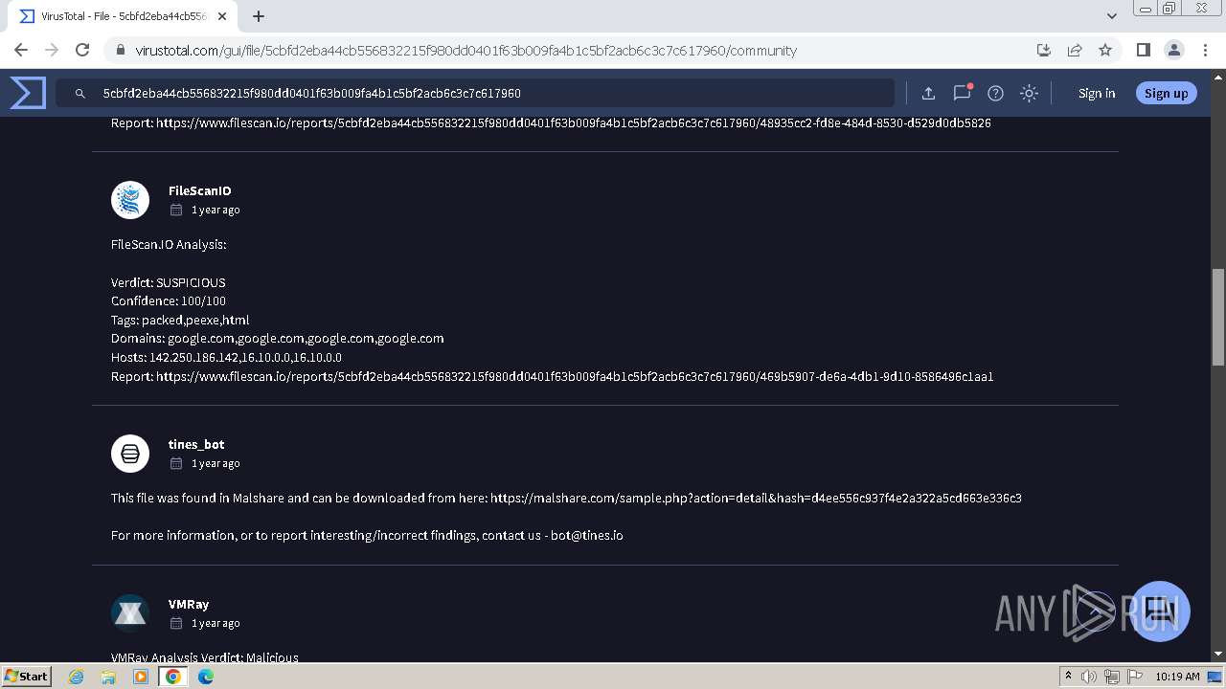Viewport: 1226px width, 689px height.
Task: Click the Domains: google.com line
Action: point(278,338)
